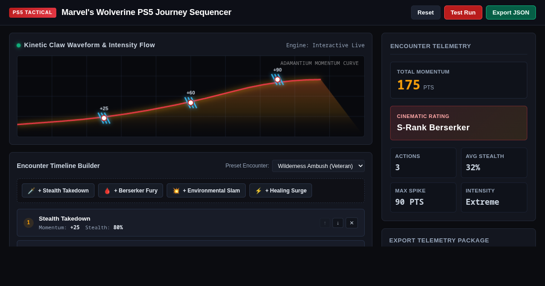Click the Engine: Interactive Live label
The width and height of the screenshot is (545, 286).
(x=325, y=45)
